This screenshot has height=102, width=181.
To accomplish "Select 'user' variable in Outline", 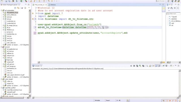I will (x=173, y=23).
